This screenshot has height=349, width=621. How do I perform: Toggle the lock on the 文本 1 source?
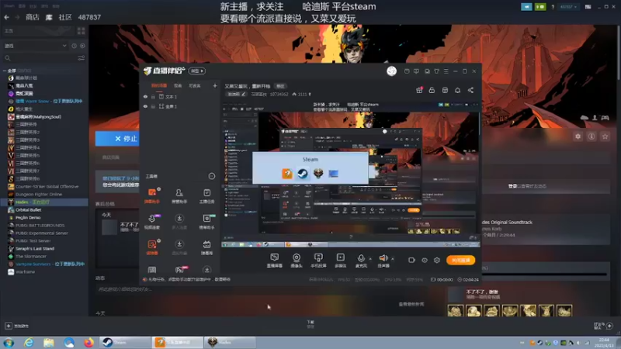tap(153, 96)
